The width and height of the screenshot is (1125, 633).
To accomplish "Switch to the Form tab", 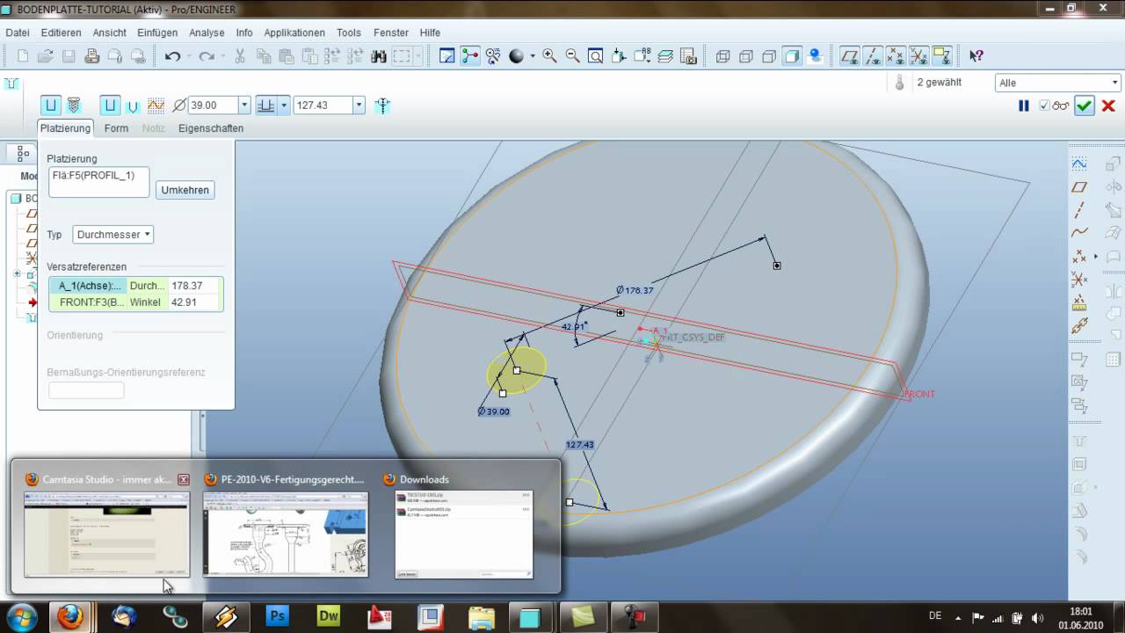I will pos(116,128).
